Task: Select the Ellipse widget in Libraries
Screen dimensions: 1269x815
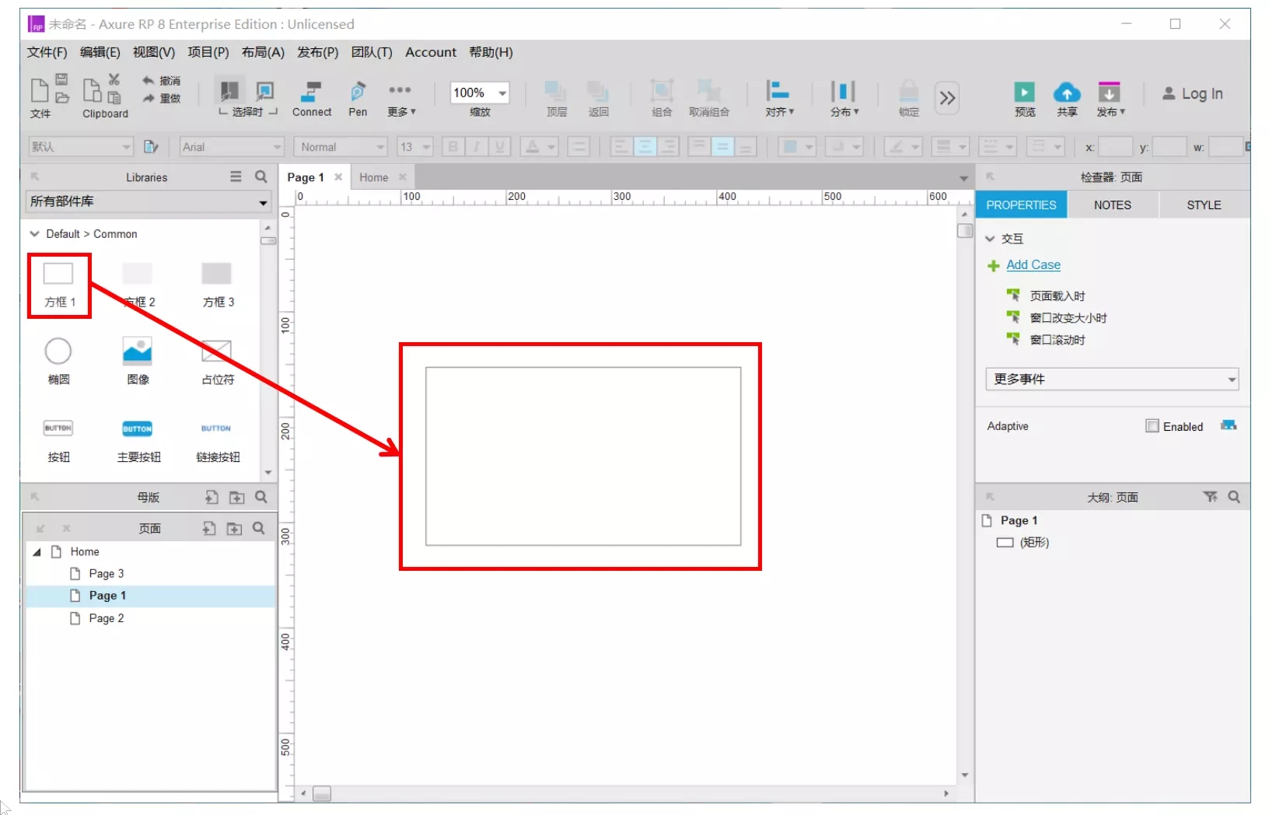Action: tap(58, 352)
